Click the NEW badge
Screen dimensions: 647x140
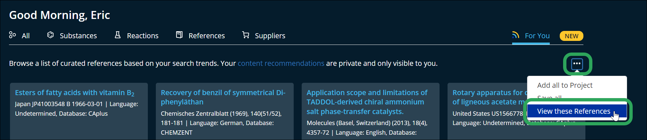coord(571,36)
